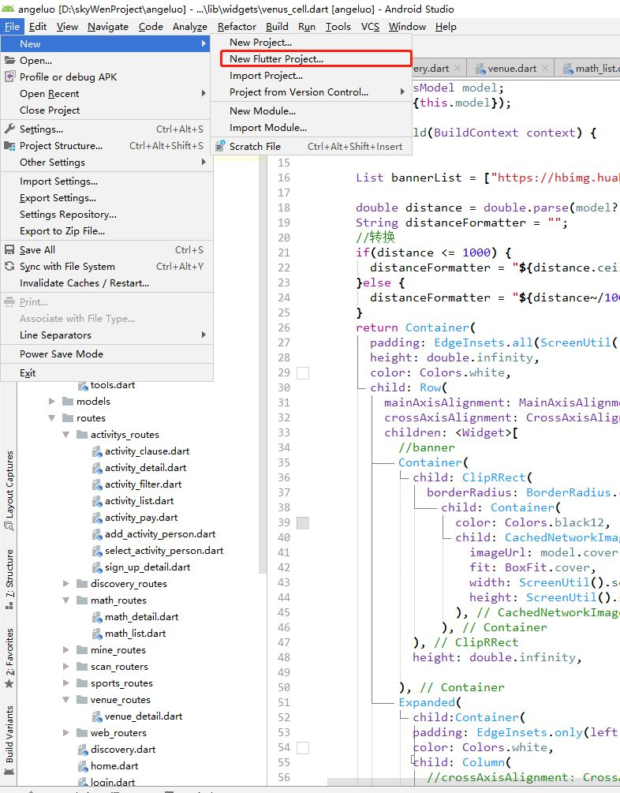Click the activity_clause.dart file icon
The image size is (620, 793).
(x=97, y=451)
